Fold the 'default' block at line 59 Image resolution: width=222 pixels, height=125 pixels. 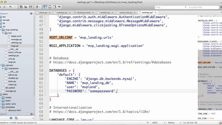(x=45, y=75)
